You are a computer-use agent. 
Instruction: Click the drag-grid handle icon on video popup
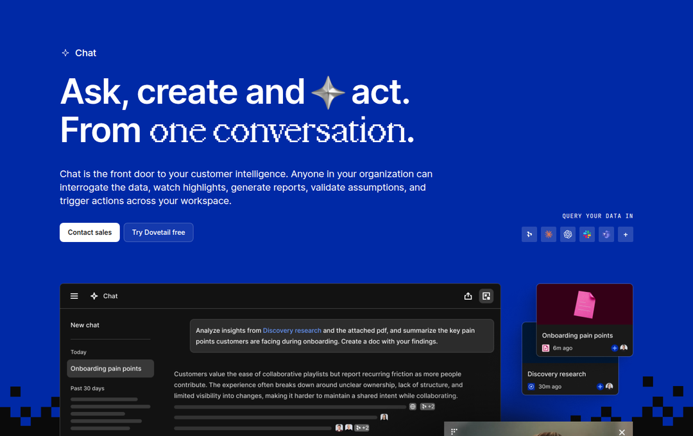[454, 432]
